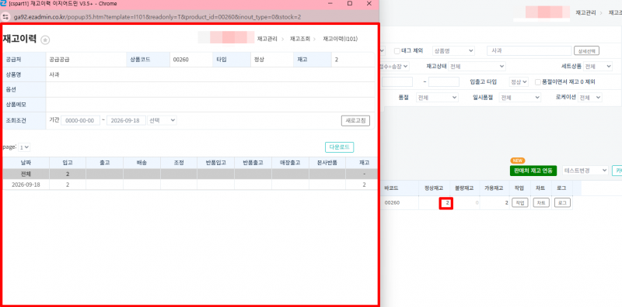Click 불량재고 column header in main window
Image resolution: width=622 pixels, height=307 pixels.
[x=463, y=188]
